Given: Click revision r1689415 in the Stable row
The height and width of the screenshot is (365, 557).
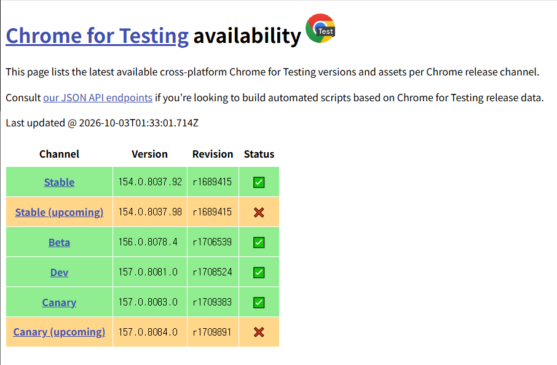Looking at the screenshot, I should coord(213,182).
